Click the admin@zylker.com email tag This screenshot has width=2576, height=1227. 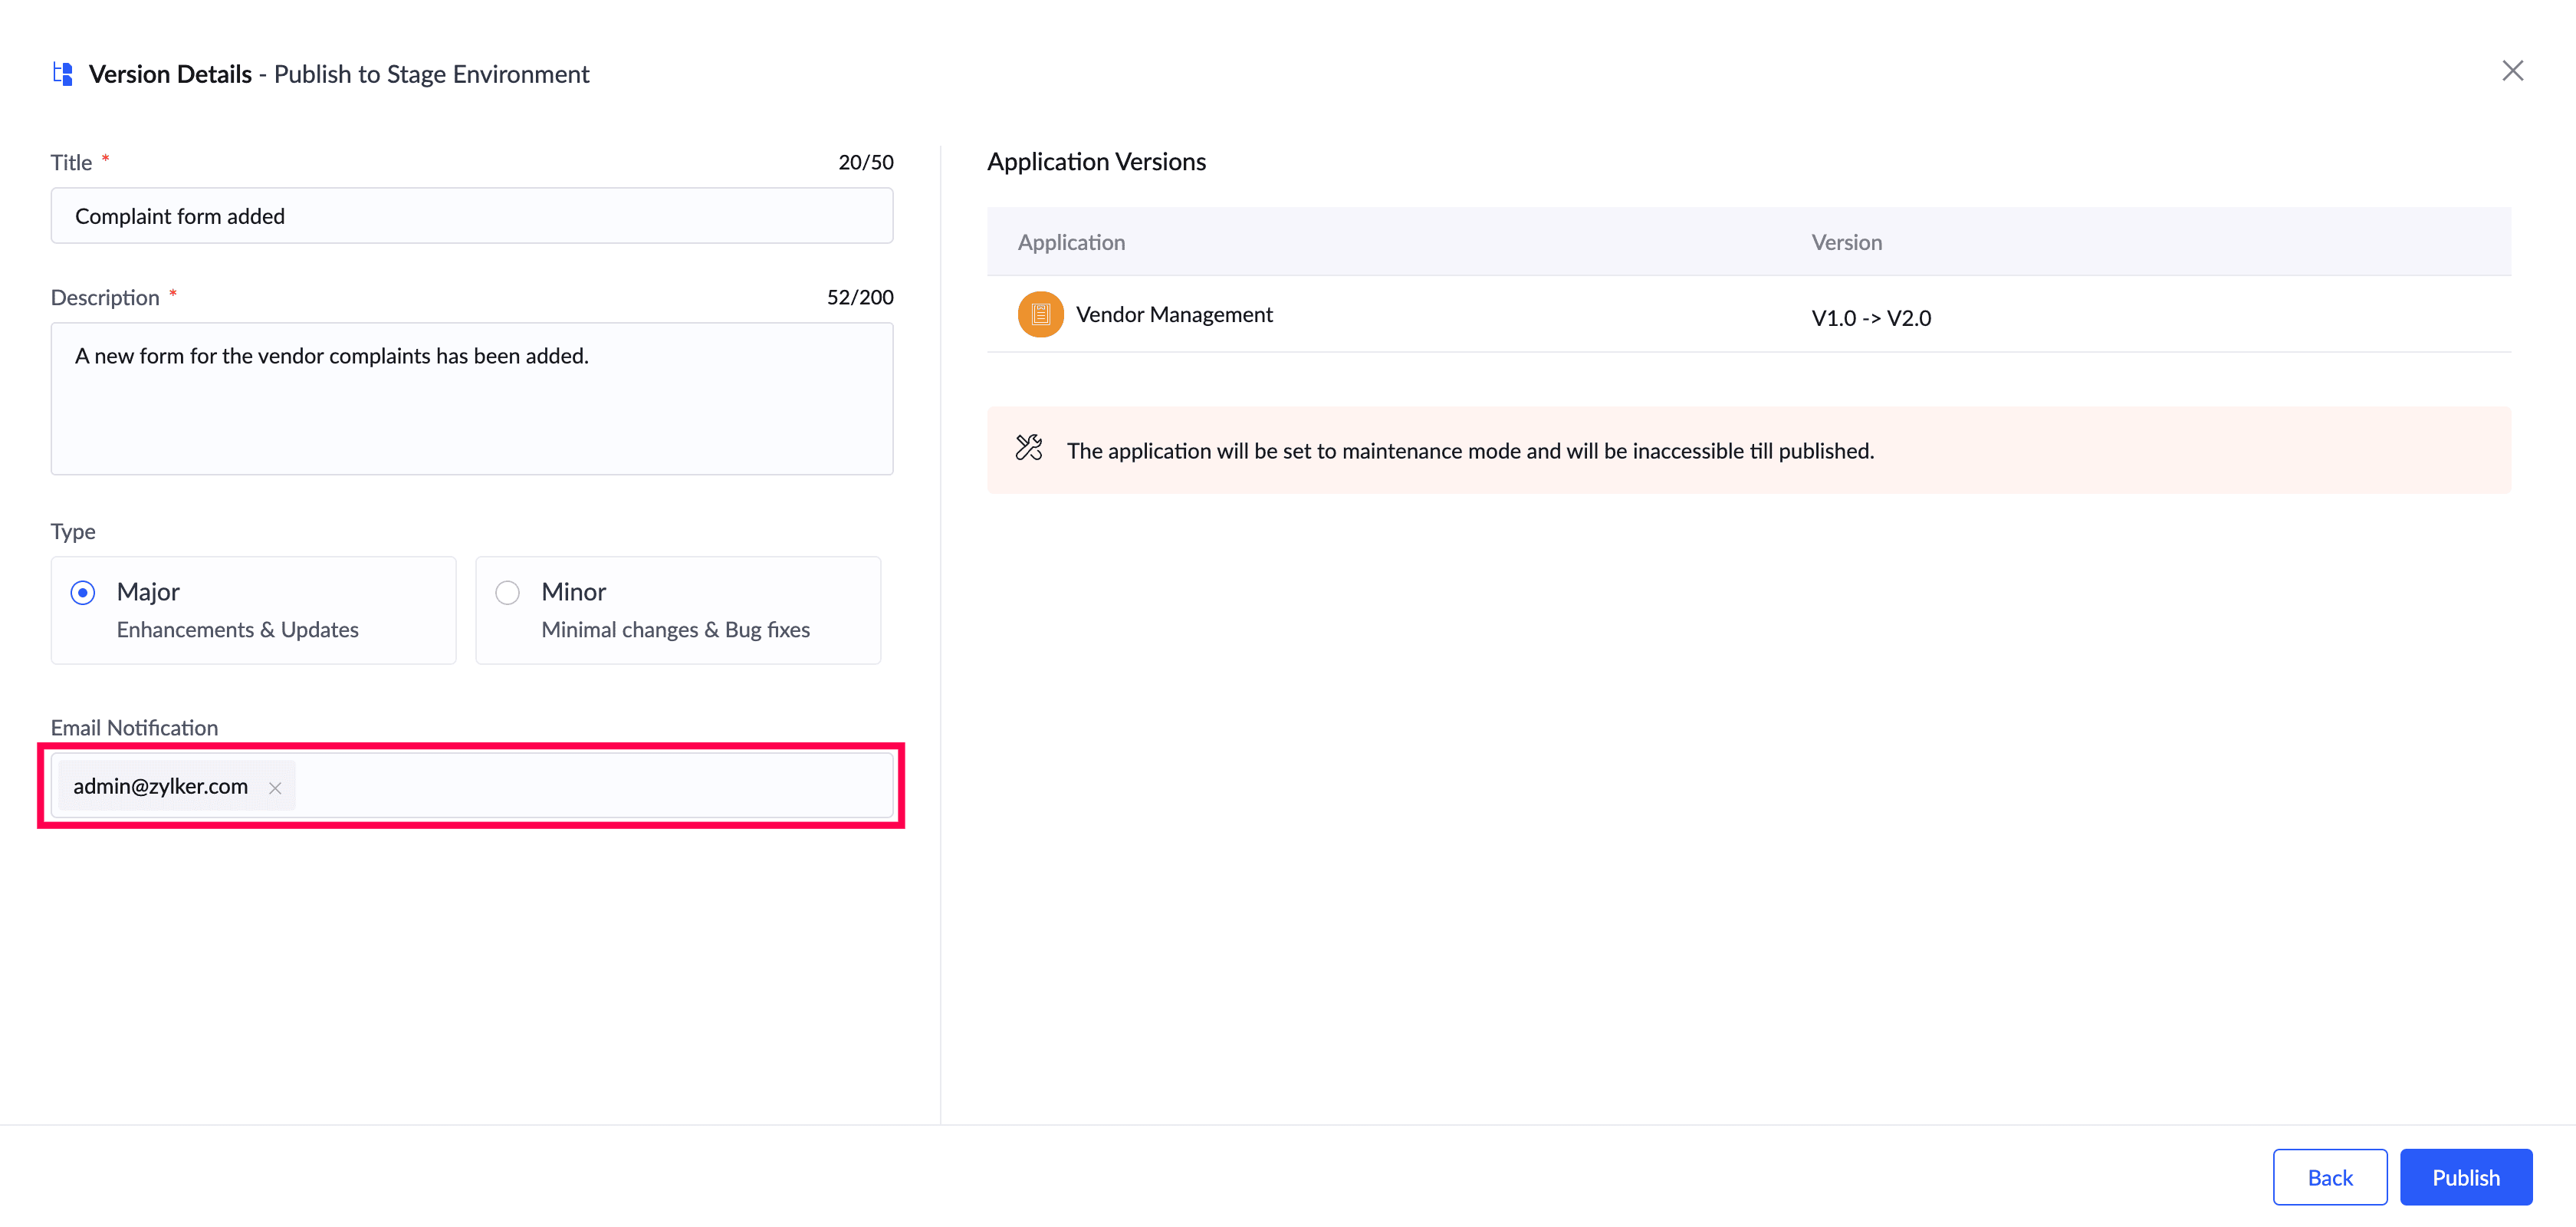click(160, 786)
